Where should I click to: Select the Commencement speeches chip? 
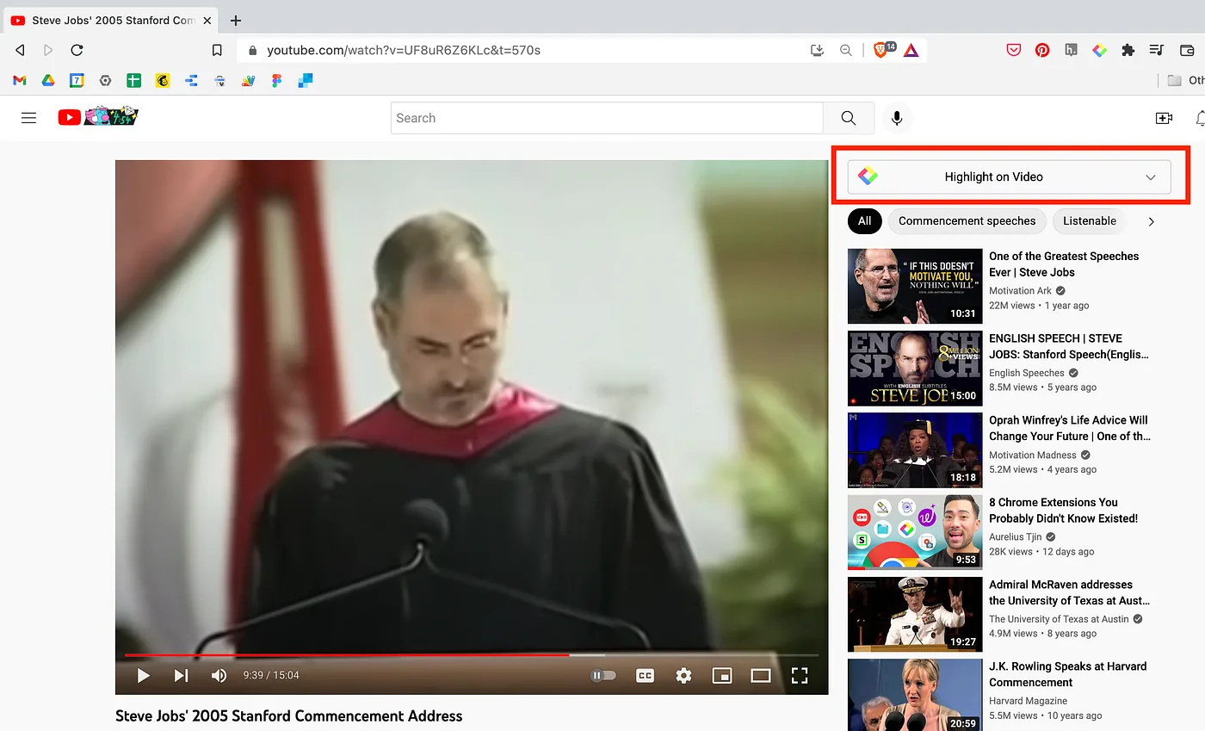[x=967, y=221]
